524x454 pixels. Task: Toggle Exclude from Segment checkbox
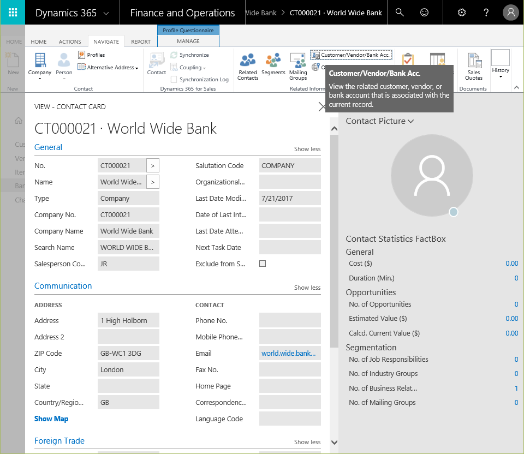tap(263, 264)
